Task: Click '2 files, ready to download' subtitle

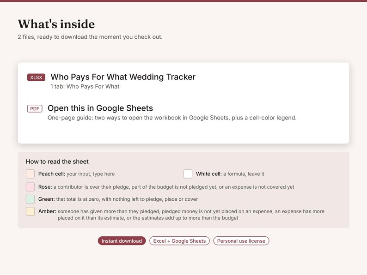Action: coord(90,37)
